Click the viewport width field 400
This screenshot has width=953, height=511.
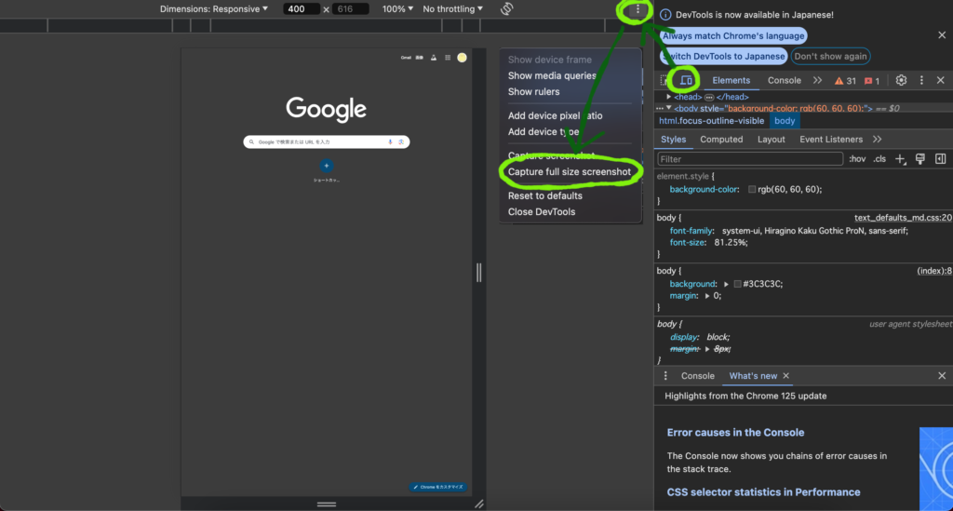click(x=301, y=9)
